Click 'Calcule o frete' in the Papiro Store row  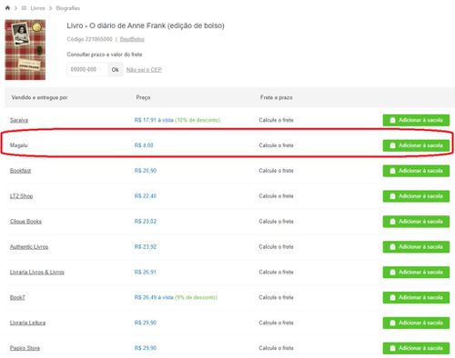pyautogui.click(x=276, y=348)
